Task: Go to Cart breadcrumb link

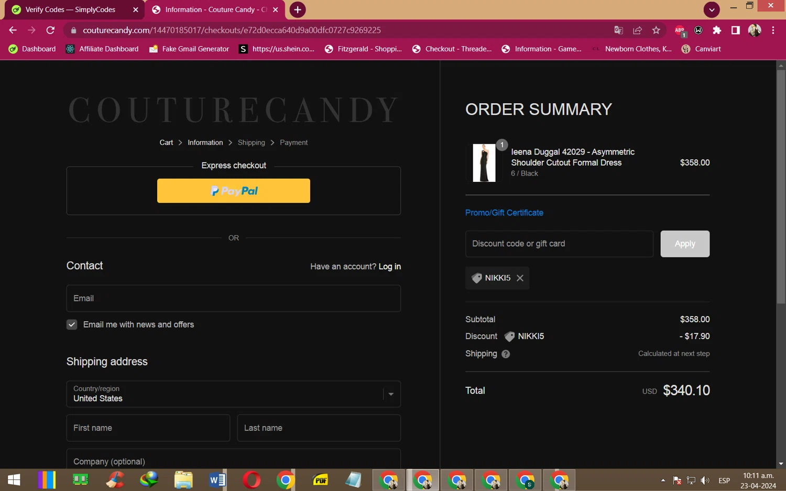Action: click(166, 143)
